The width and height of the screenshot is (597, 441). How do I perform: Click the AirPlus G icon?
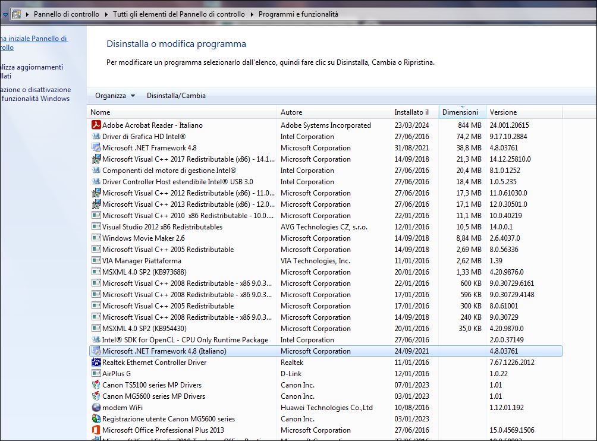[x=96, y=373]
